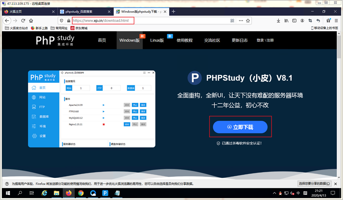Close the 火狐主页 tab

[x=53, y=12]
